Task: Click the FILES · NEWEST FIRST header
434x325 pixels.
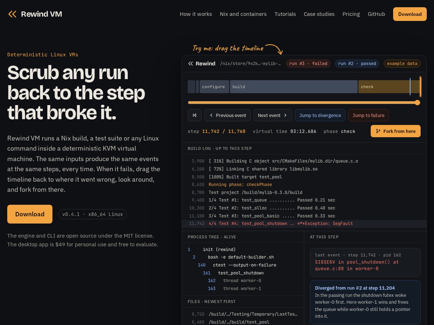Action: (x=212, y=302)
